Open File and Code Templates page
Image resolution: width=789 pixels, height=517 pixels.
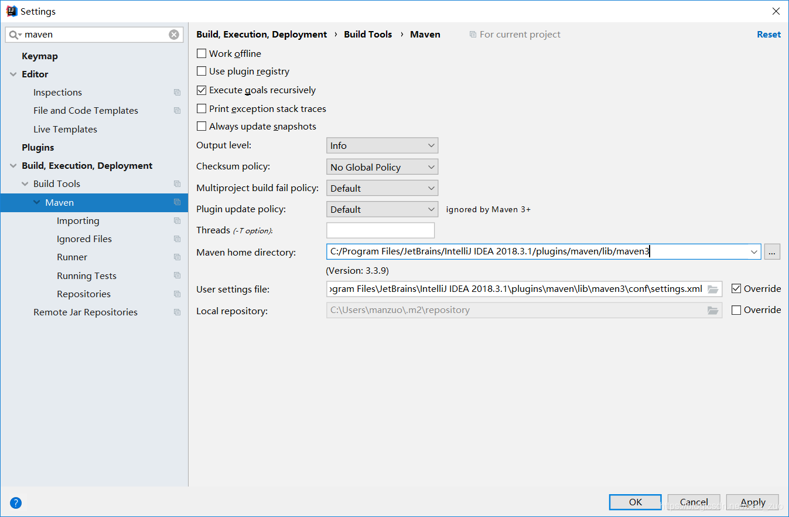(x=86, y=111)
